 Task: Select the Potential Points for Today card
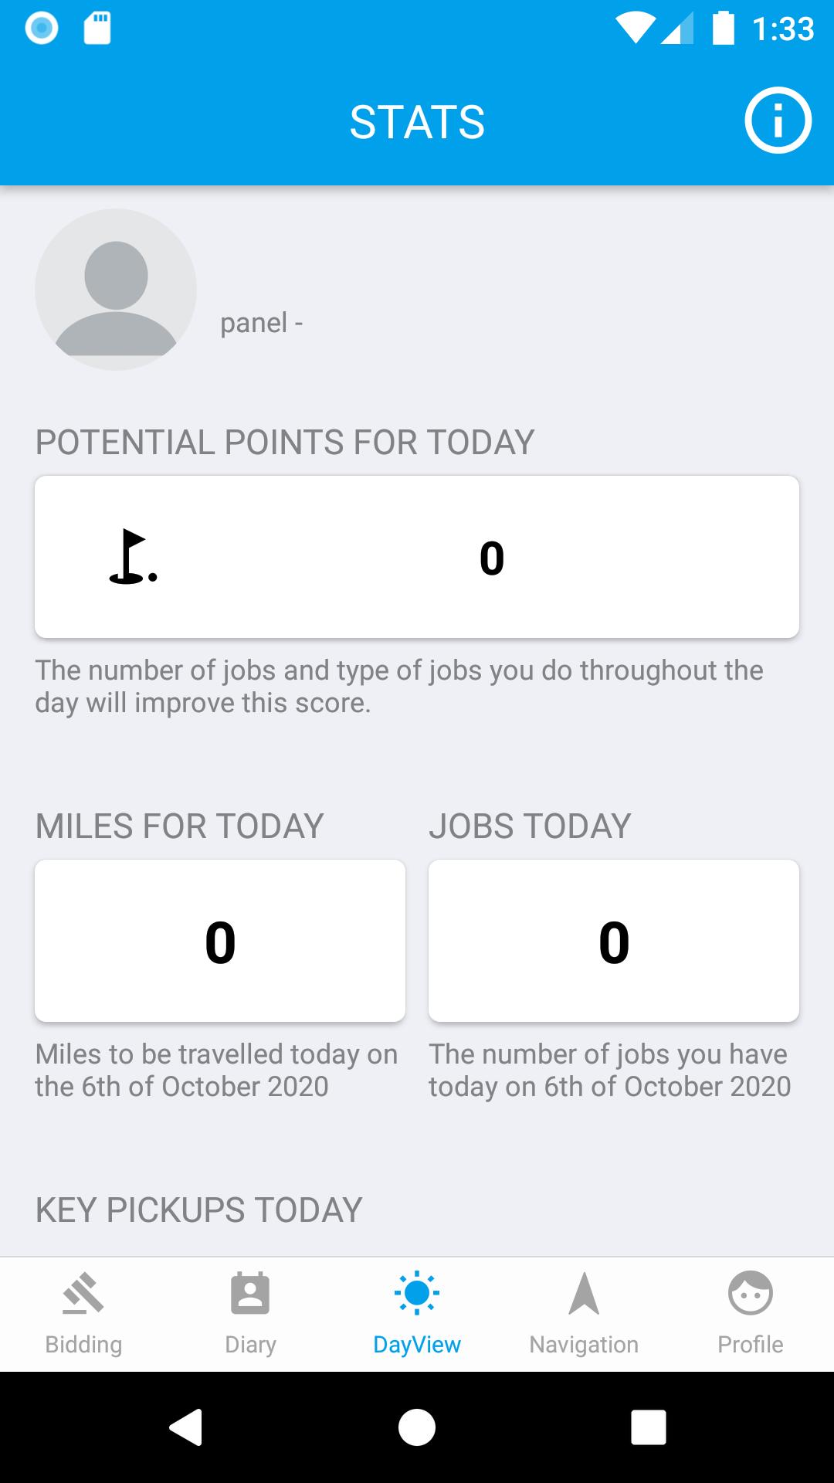[x=417, y=557]
